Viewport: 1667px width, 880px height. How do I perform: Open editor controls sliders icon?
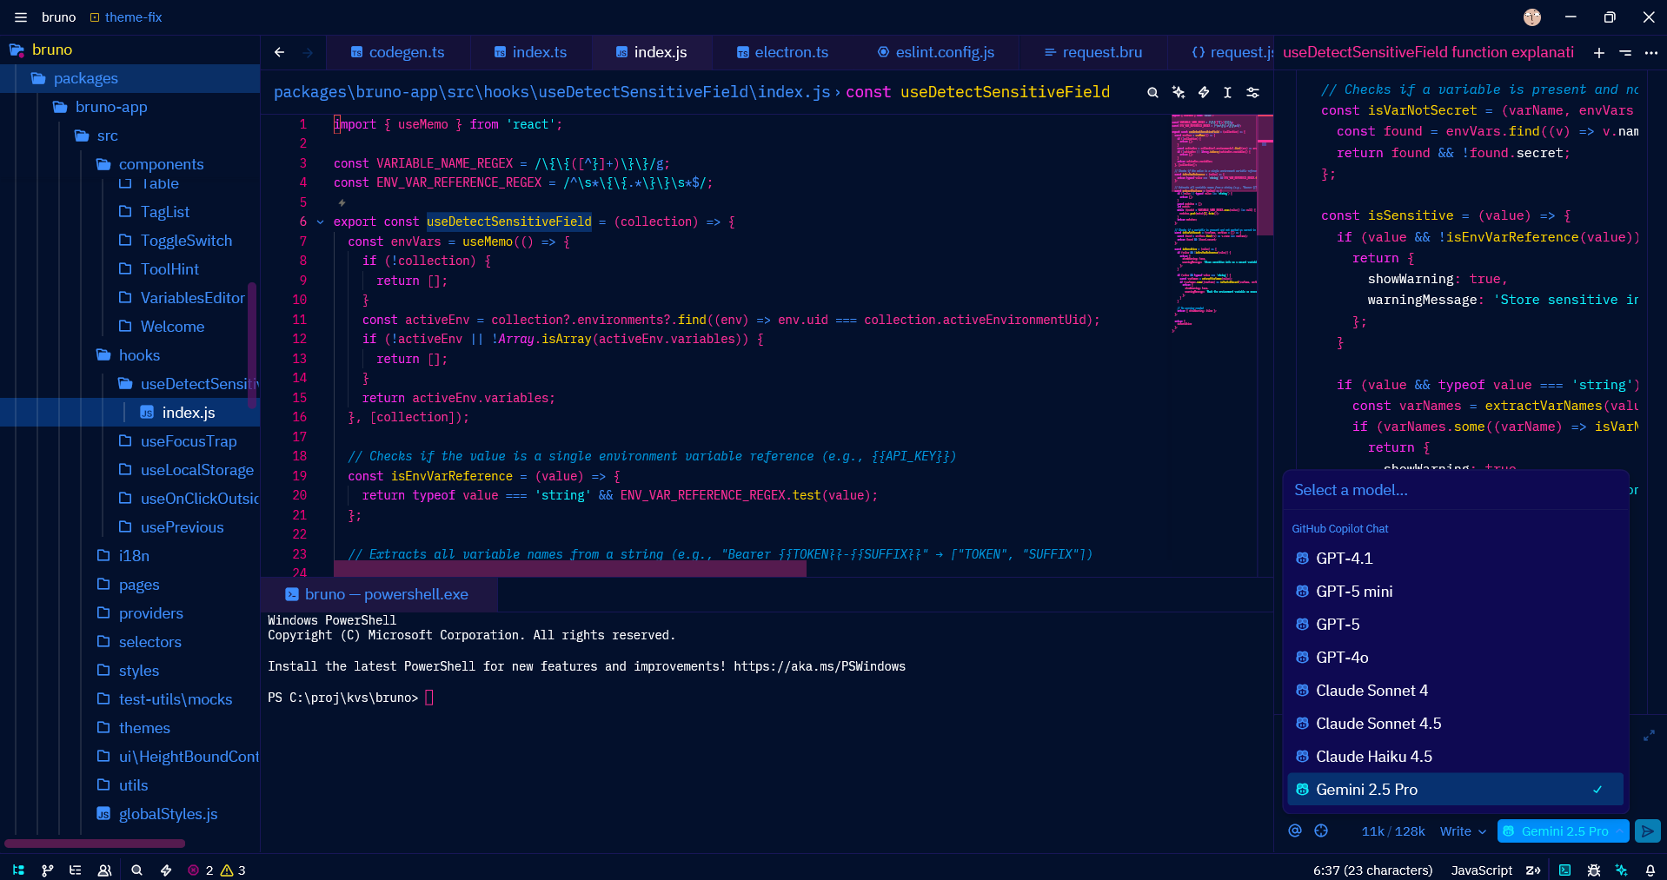click(1252, 92)
